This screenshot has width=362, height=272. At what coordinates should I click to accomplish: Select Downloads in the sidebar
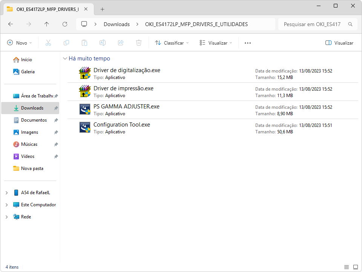(x=30, y=108)
